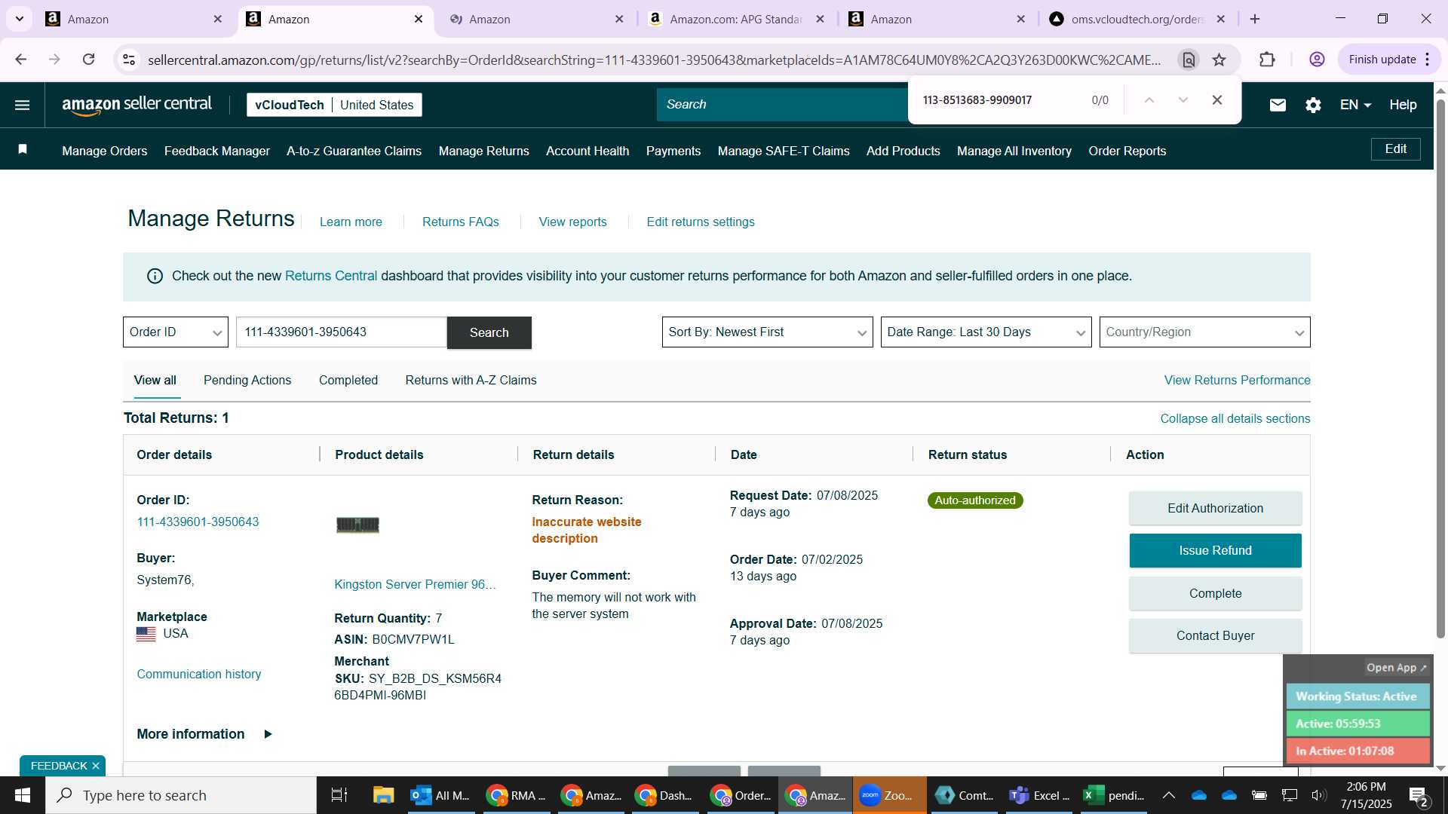1448x814 pixels.
Task: Close the FEEDBACK tab widget
Action: [x=96, y=766]
